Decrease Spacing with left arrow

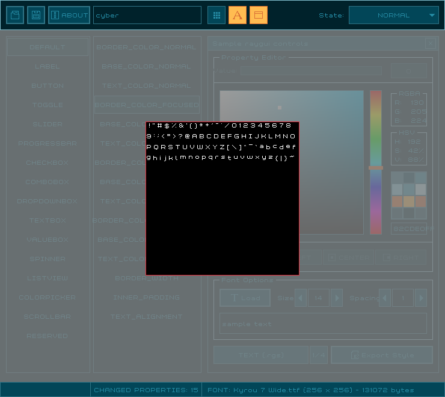point(385,298)
